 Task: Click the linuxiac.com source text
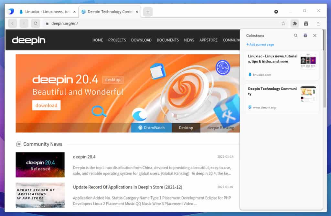click(x=262, y=75)
